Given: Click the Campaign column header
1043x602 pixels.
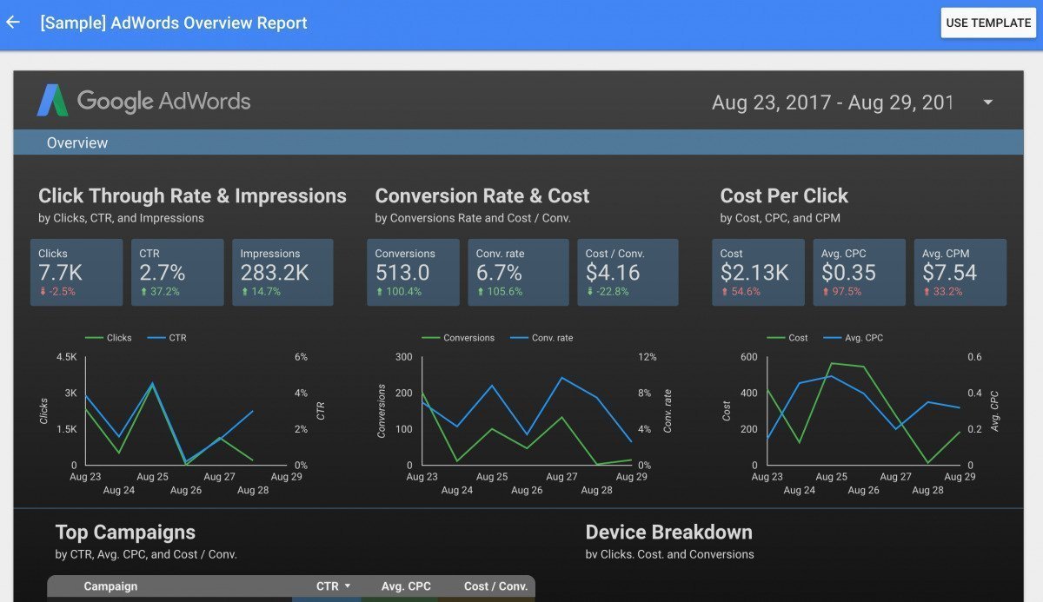Looking at the screenshot, I should (110, 586).
